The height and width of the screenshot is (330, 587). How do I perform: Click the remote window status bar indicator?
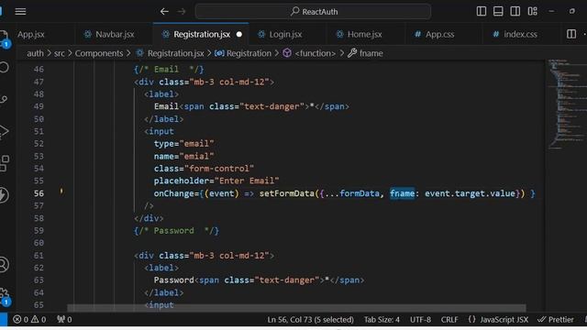pos(3,320)
